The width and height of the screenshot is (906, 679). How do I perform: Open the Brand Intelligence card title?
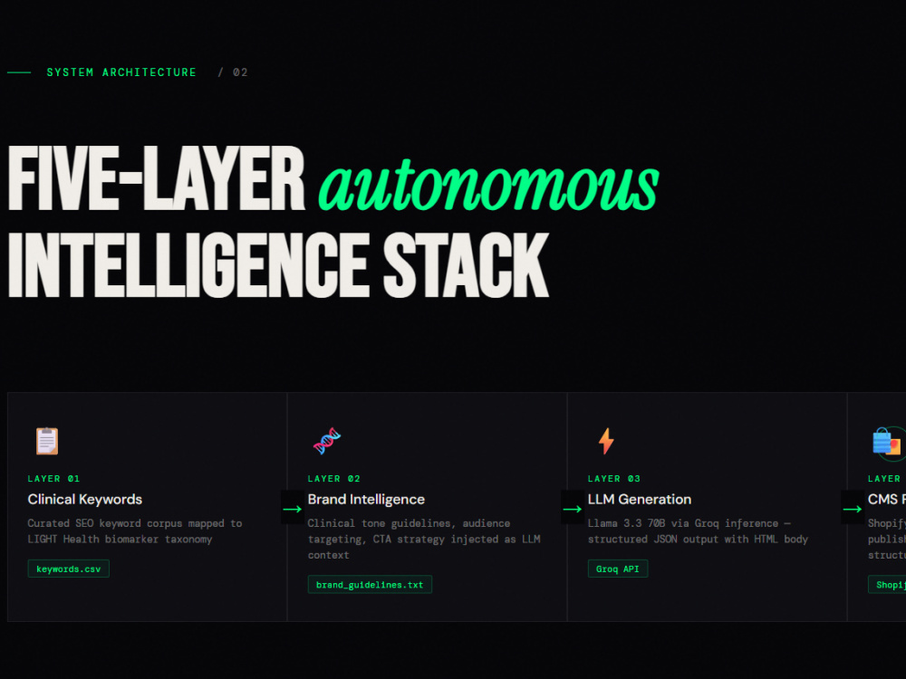[x=366, y=500]
